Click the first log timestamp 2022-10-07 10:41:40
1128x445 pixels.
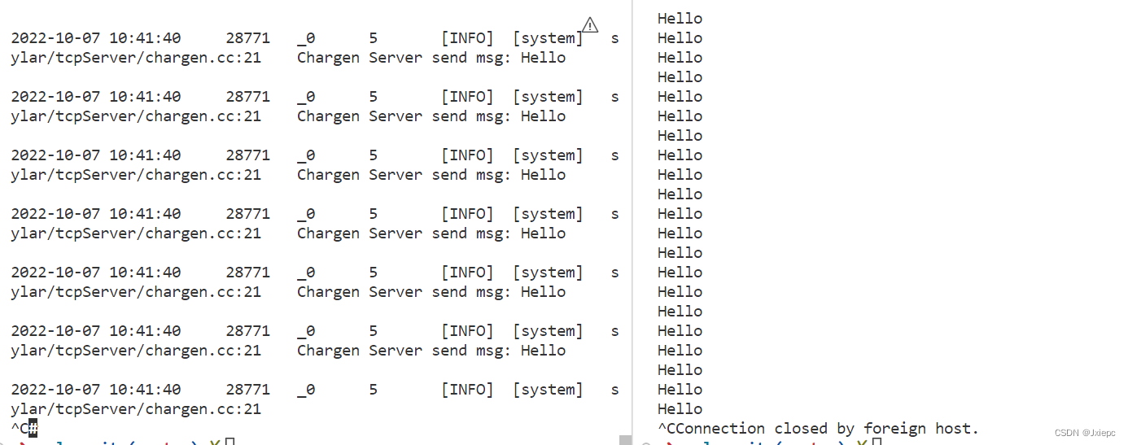click(x=95, y=38)
